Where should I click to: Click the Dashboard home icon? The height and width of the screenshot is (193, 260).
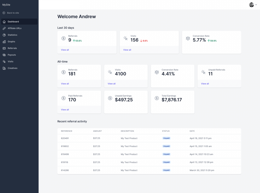[4, 22]
